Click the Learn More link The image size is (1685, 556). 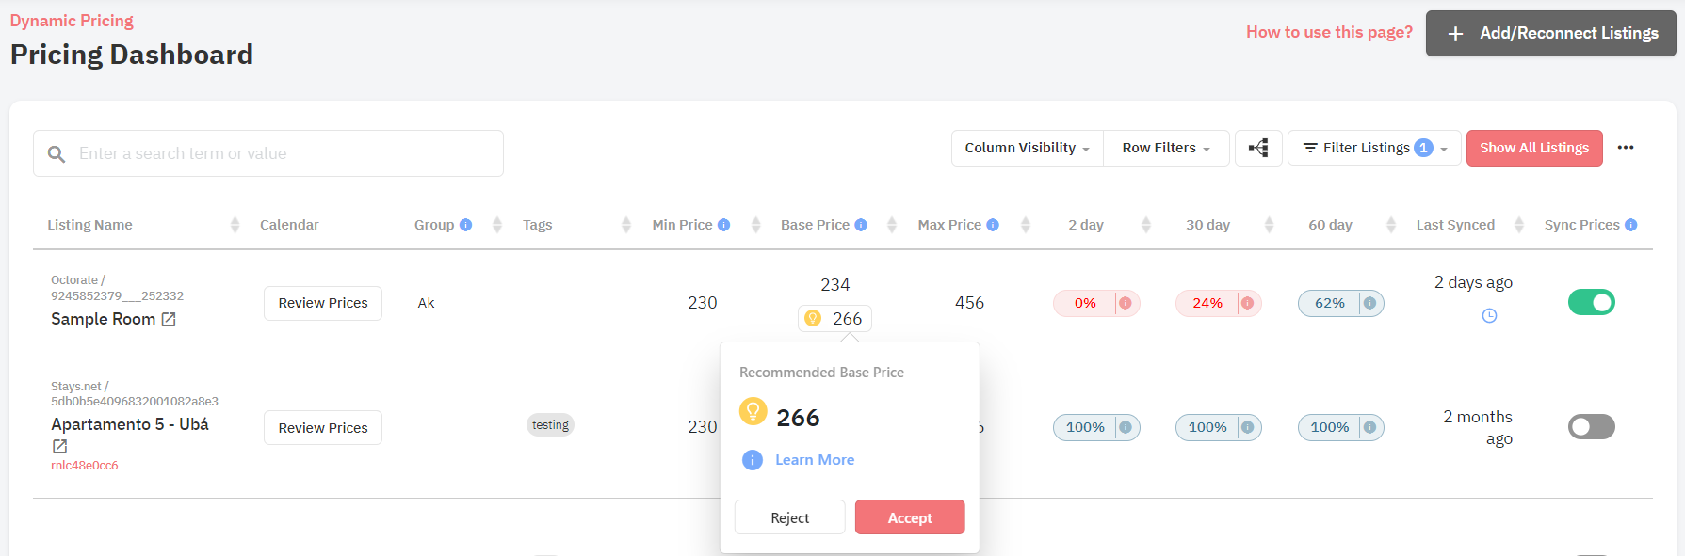coord(815,460)
